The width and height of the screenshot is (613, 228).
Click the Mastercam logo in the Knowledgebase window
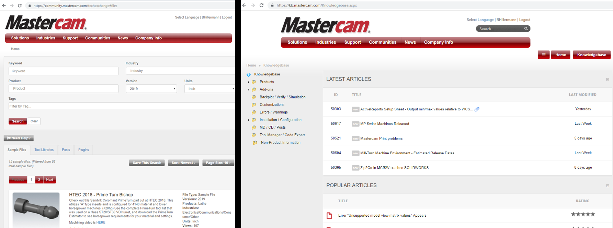pyautogui.click(x=326, y=25)
